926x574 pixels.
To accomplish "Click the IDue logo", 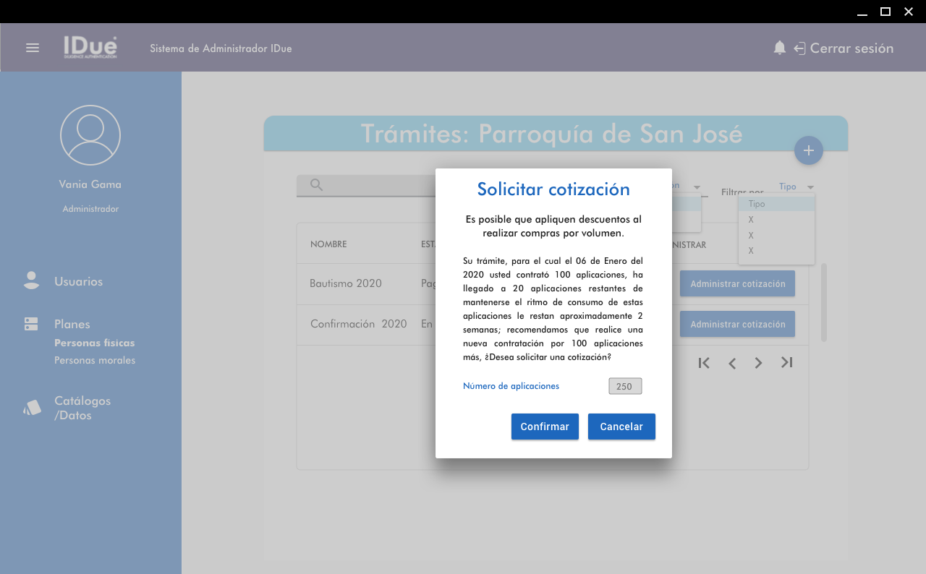I will tap(90, 48).
